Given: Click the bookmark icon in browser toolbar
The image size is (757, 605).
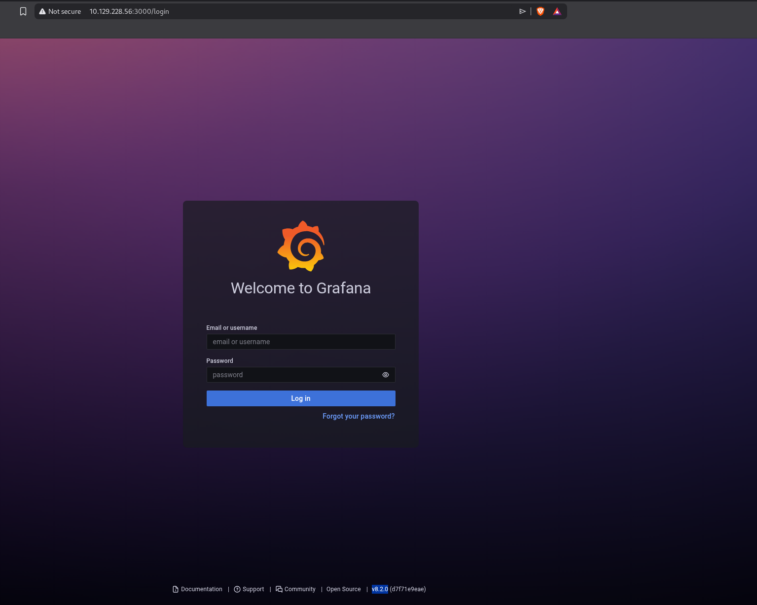Looking at the screenshot, I should [23, 11].
